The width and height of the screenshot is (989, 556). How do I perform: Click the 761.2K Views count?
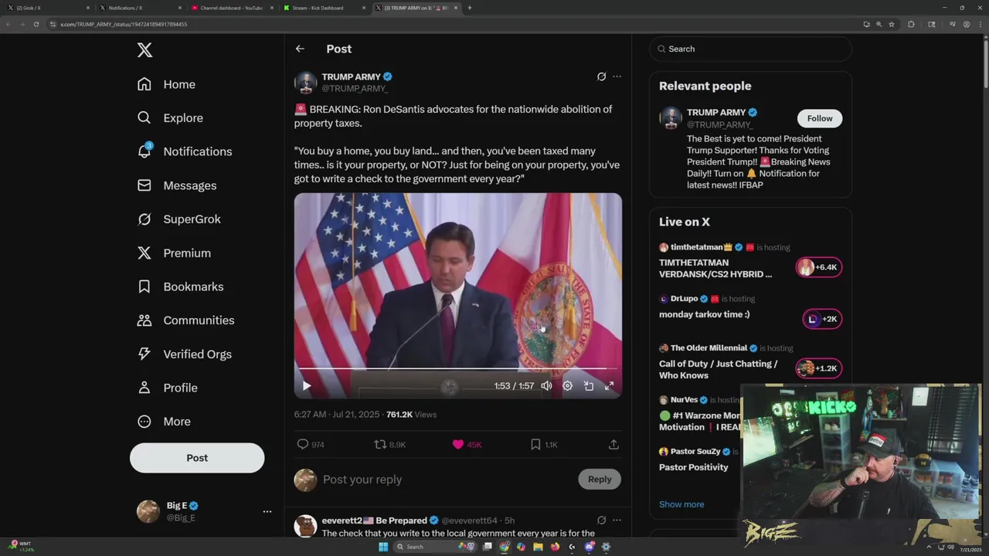[x=411, y=415]
